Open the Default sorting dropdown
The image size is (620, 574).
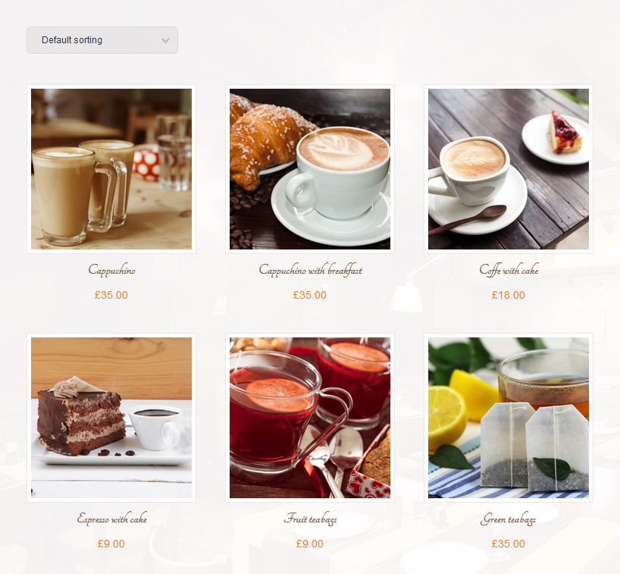click(x=102, y=40)
